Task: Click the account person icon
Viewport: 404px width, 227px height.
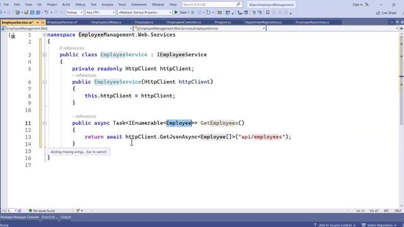Action: pyautogui.click(x=367, y=4)
